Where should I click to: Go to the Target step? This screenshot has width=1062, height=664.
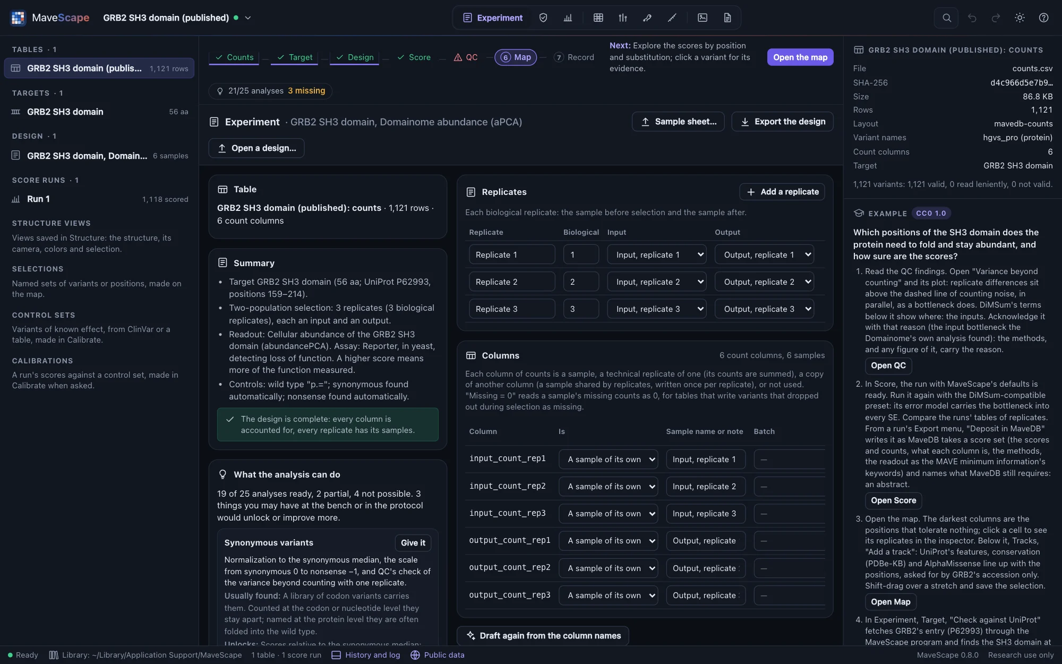(295, 57)
